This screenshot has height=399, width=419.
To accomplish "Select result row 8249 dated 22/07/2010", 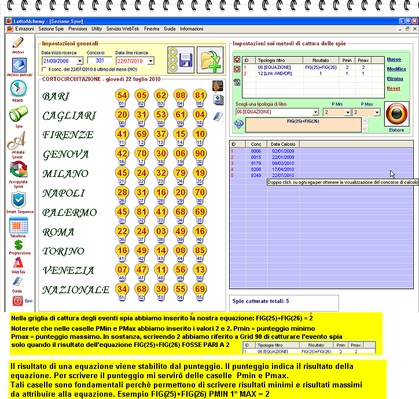I will click(x=321, y=175).
